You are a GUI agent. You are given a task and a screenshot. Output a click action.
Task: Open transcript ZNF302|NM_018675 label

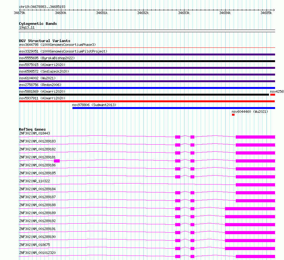click(x=34, y=245)
